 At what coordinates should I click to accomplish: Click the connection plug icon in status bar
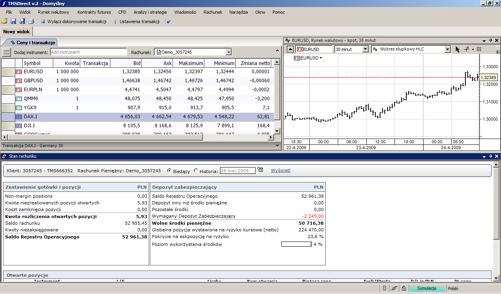(x=394, y=289)
